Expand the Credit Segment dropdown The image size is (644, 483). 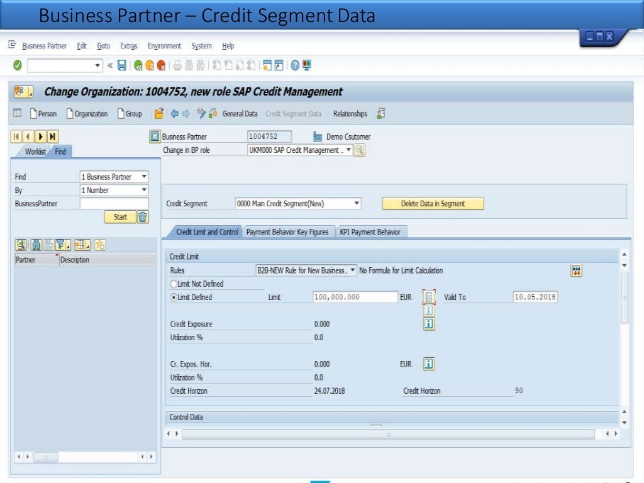click(357, 203)
